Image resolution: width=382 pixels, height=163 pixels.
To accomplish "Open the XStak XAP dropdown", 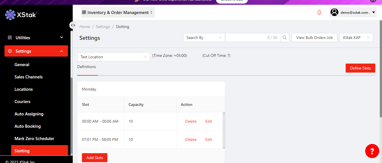I will [356, 38].
